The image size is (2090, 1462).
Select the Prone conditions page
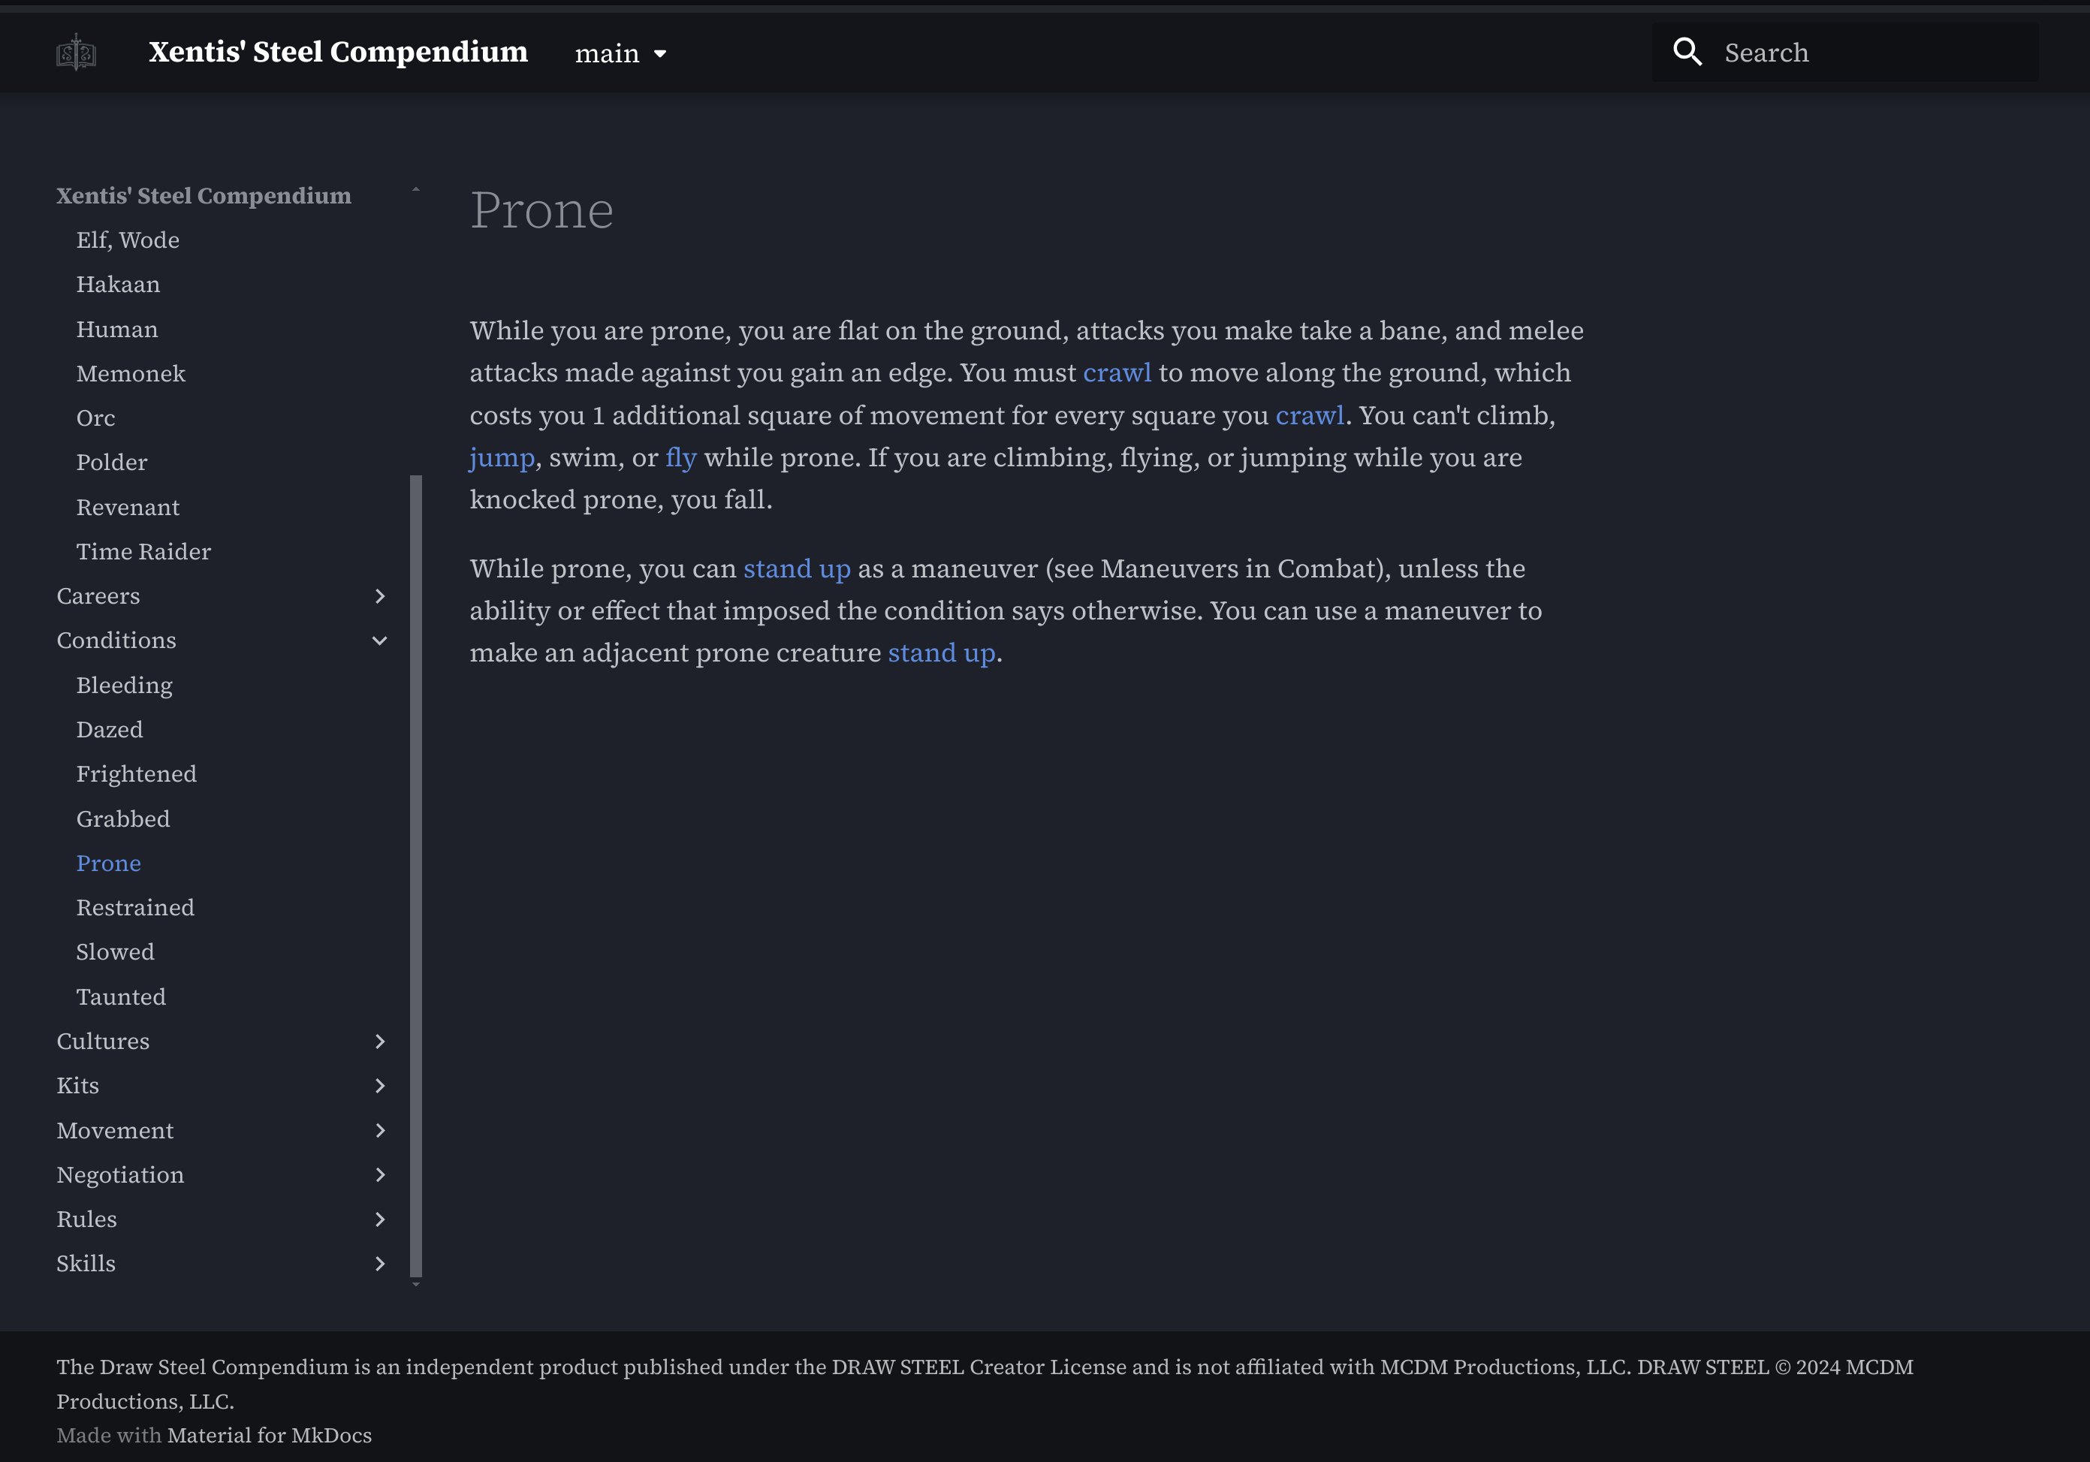108,862
